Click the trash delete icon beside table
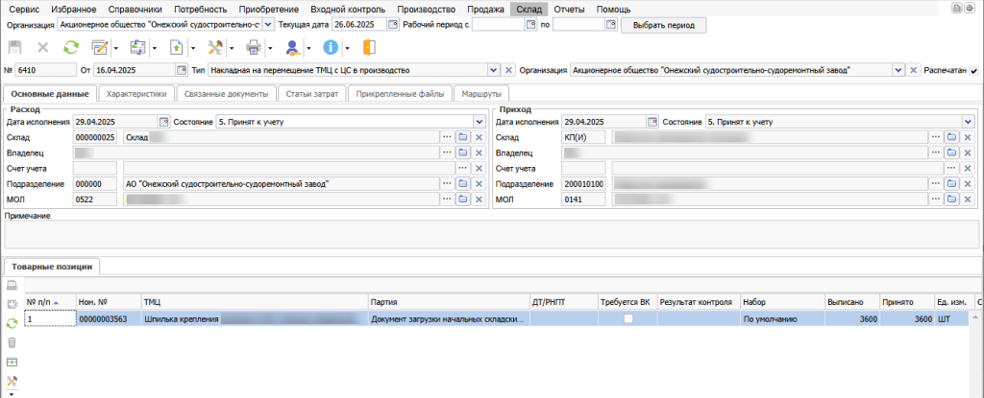 pos(12,342)
